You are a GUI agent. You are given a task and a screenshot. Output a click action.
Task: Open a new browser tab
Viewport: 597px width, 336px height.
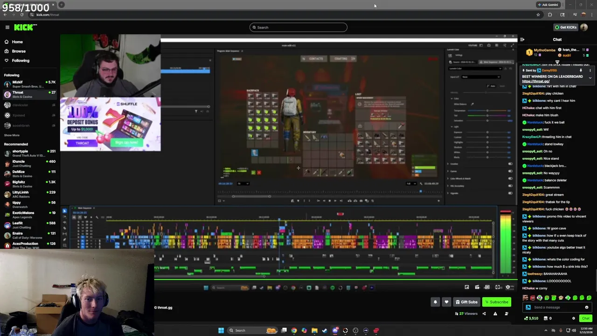[x=61, y=5]
